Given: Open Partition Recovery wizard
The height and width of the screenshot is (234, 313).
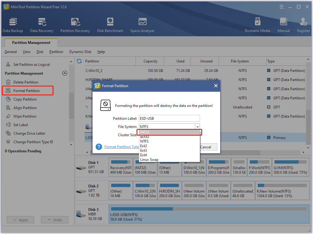Looking at the screenshot, I should [x=75, y=25].
